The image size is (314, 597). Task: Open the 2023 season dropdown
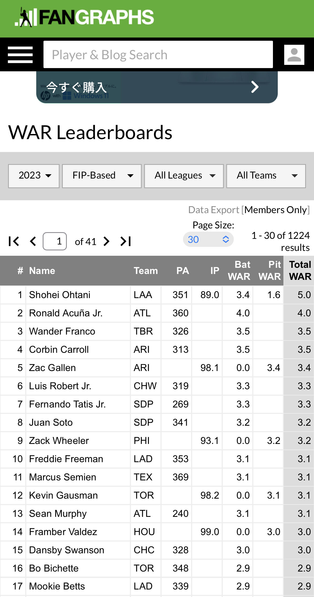pyautogui.click(x=34, y=176)
